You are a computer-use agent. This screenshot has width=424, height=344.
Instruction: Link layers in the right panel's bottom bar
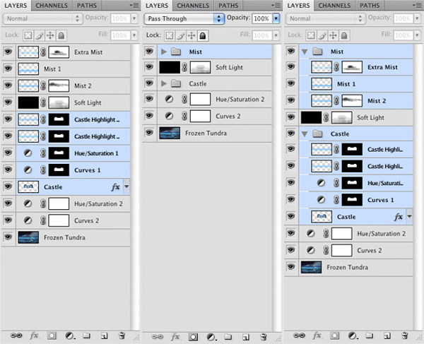299,336
